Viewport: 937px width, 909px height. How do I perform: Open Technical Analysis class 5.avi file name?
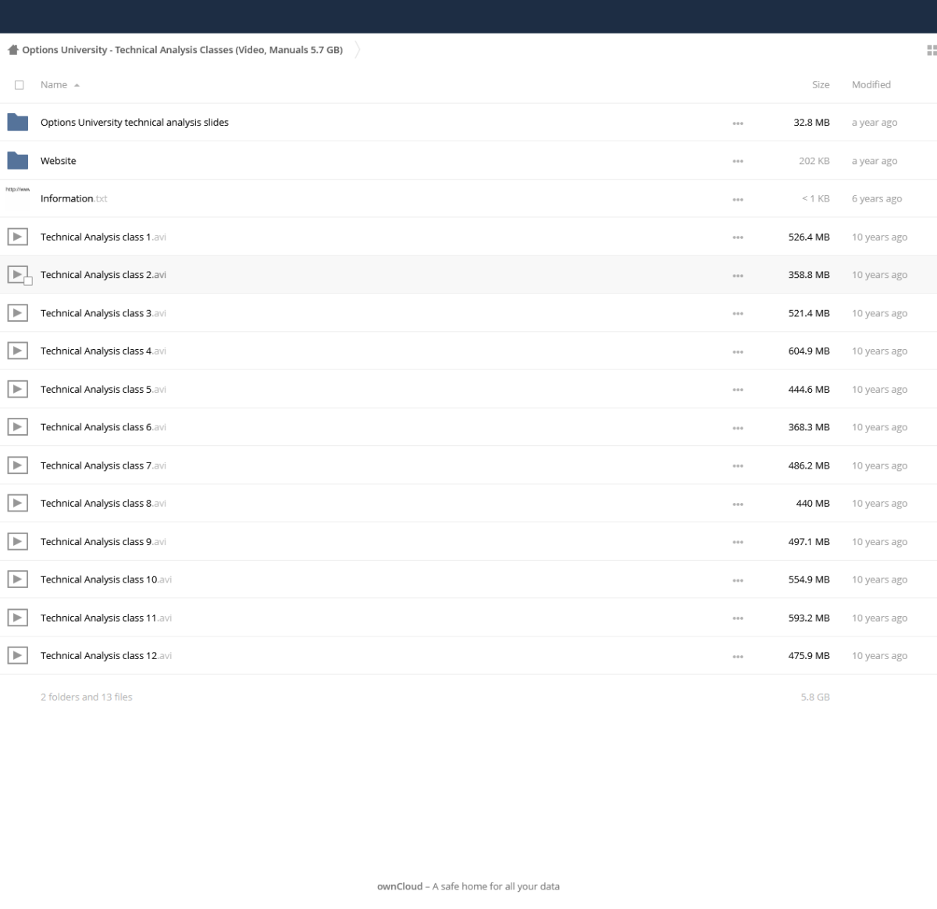coord(103,389)
